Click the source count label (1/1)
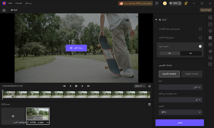Screen dimensions: 214x128 coord(6,104)
